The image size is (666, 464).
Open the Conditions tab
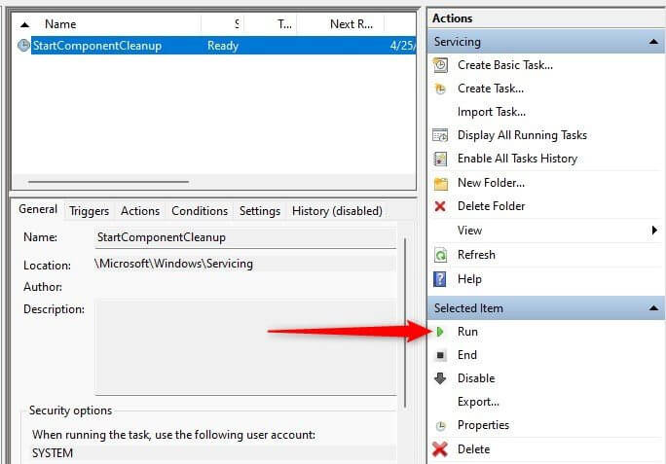click(x=200, y=211)
